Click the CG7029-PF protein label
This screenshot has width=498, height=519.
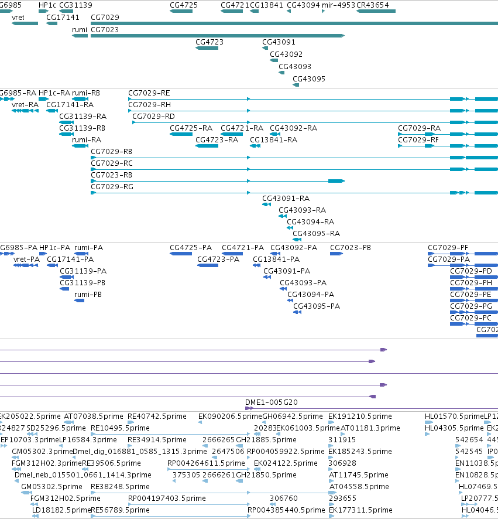(x=448, y=248)
